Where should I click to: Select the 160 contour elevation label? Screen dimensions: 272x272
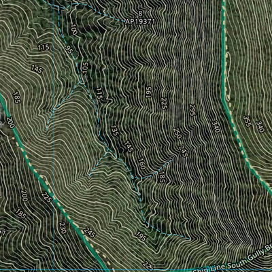(141, 164)
